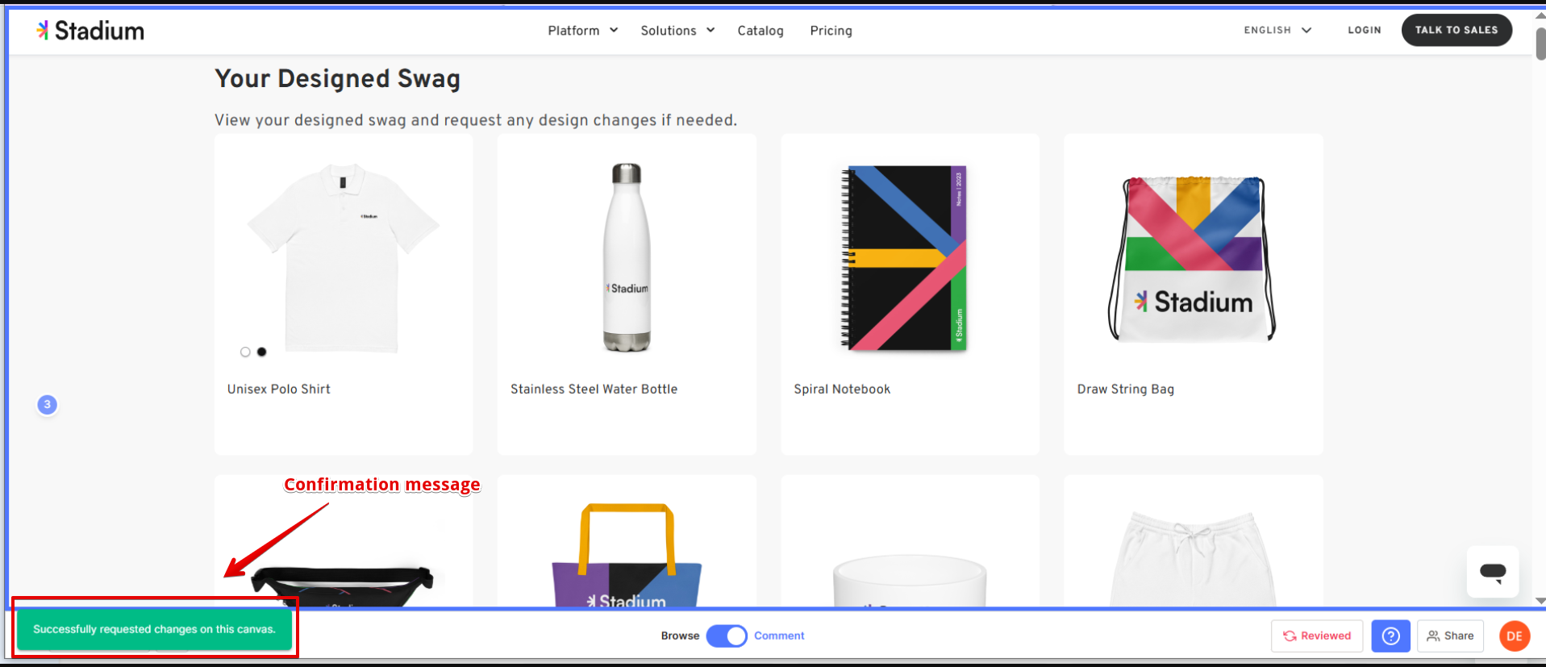Open the Pricing page
The height and width of the screenshot is (667, 1546).
[831, 31]
